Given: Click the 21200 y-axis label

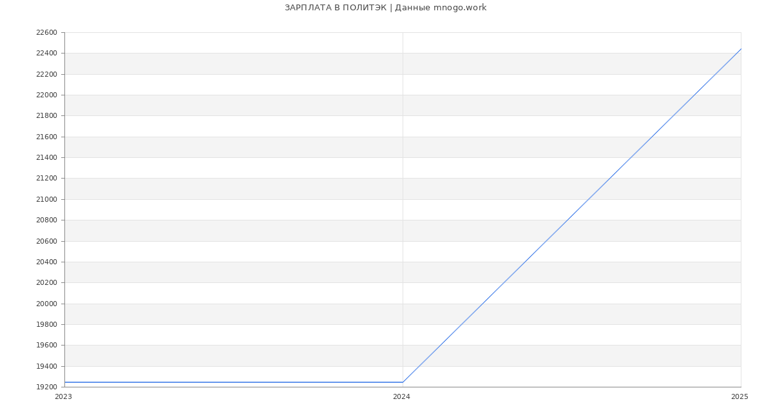Looking at the screenshot, I should (46, 179).
